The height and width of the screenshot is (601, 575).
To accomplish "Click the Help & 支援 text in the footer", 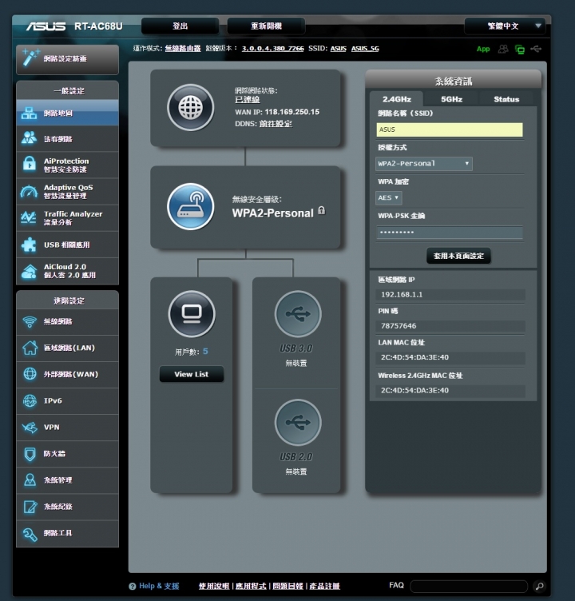I will point(159,586).
